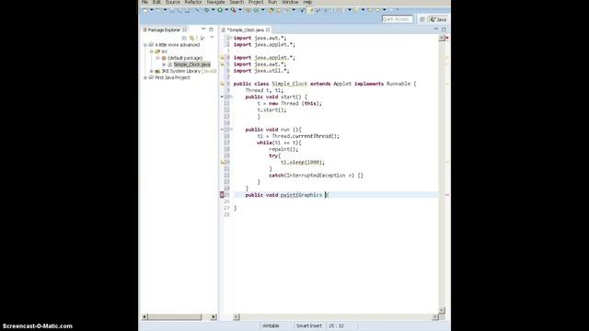Close the Package Explorer view
Screen dimensions: 589x331
(x=184, y=29)
